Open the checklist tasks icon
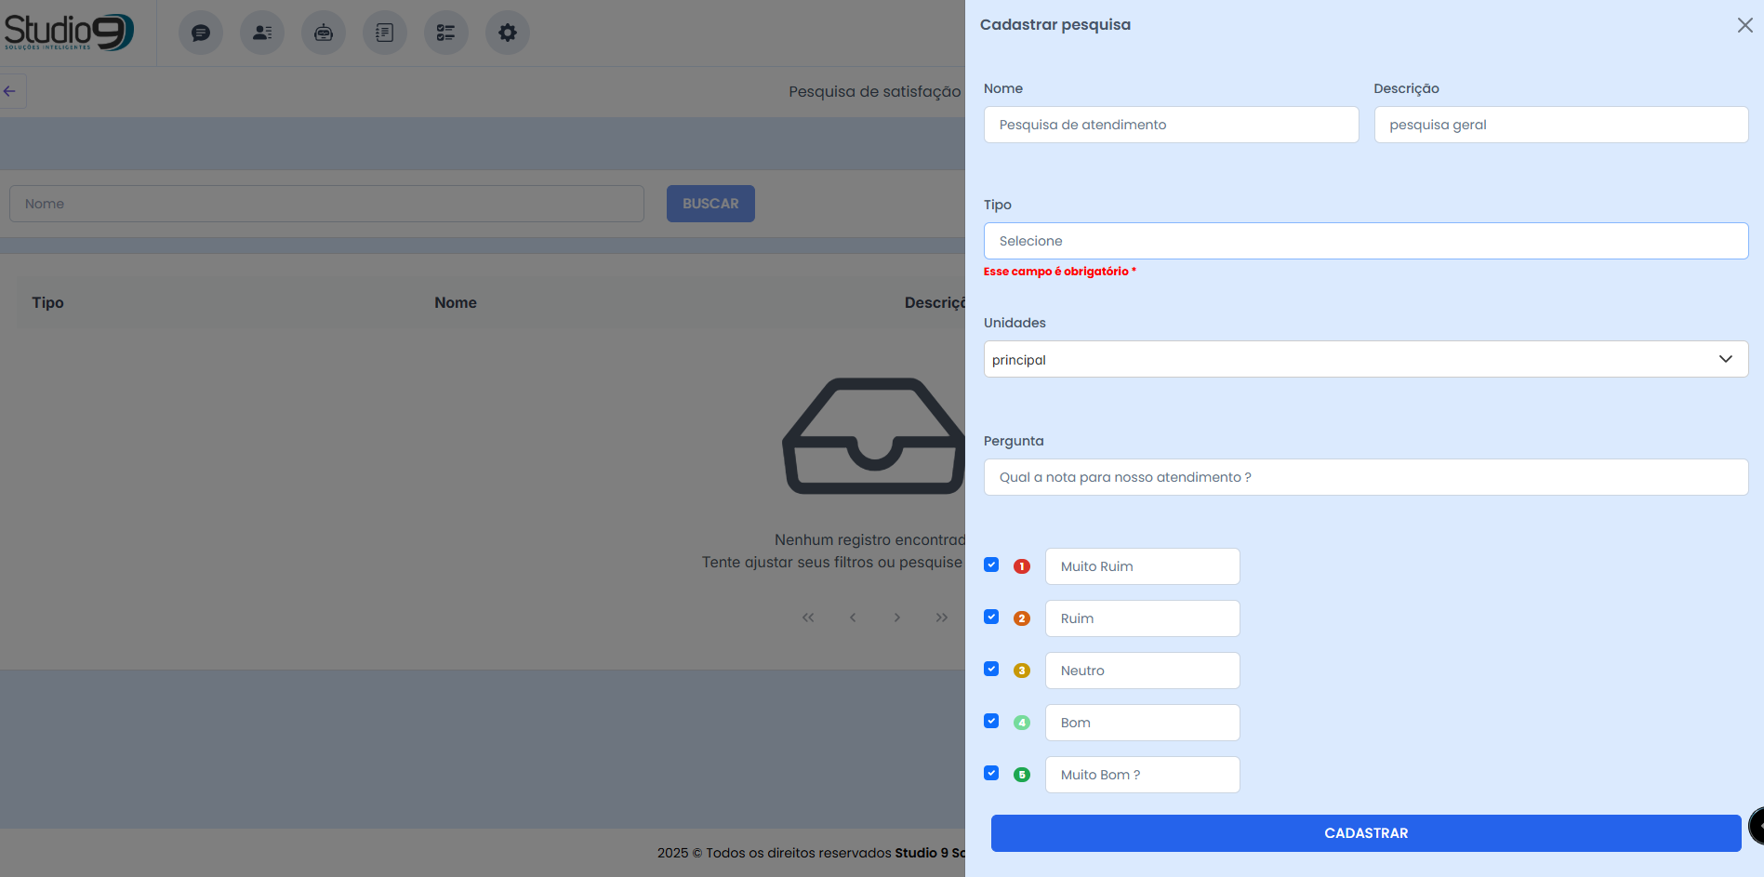The width and height of the screenshot is (1764, 877). (x=446, y=33)
